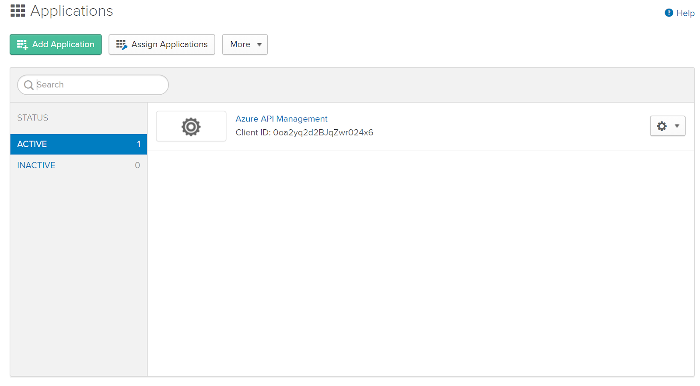
Task: Click the inactive count 0
Action: 137,165
